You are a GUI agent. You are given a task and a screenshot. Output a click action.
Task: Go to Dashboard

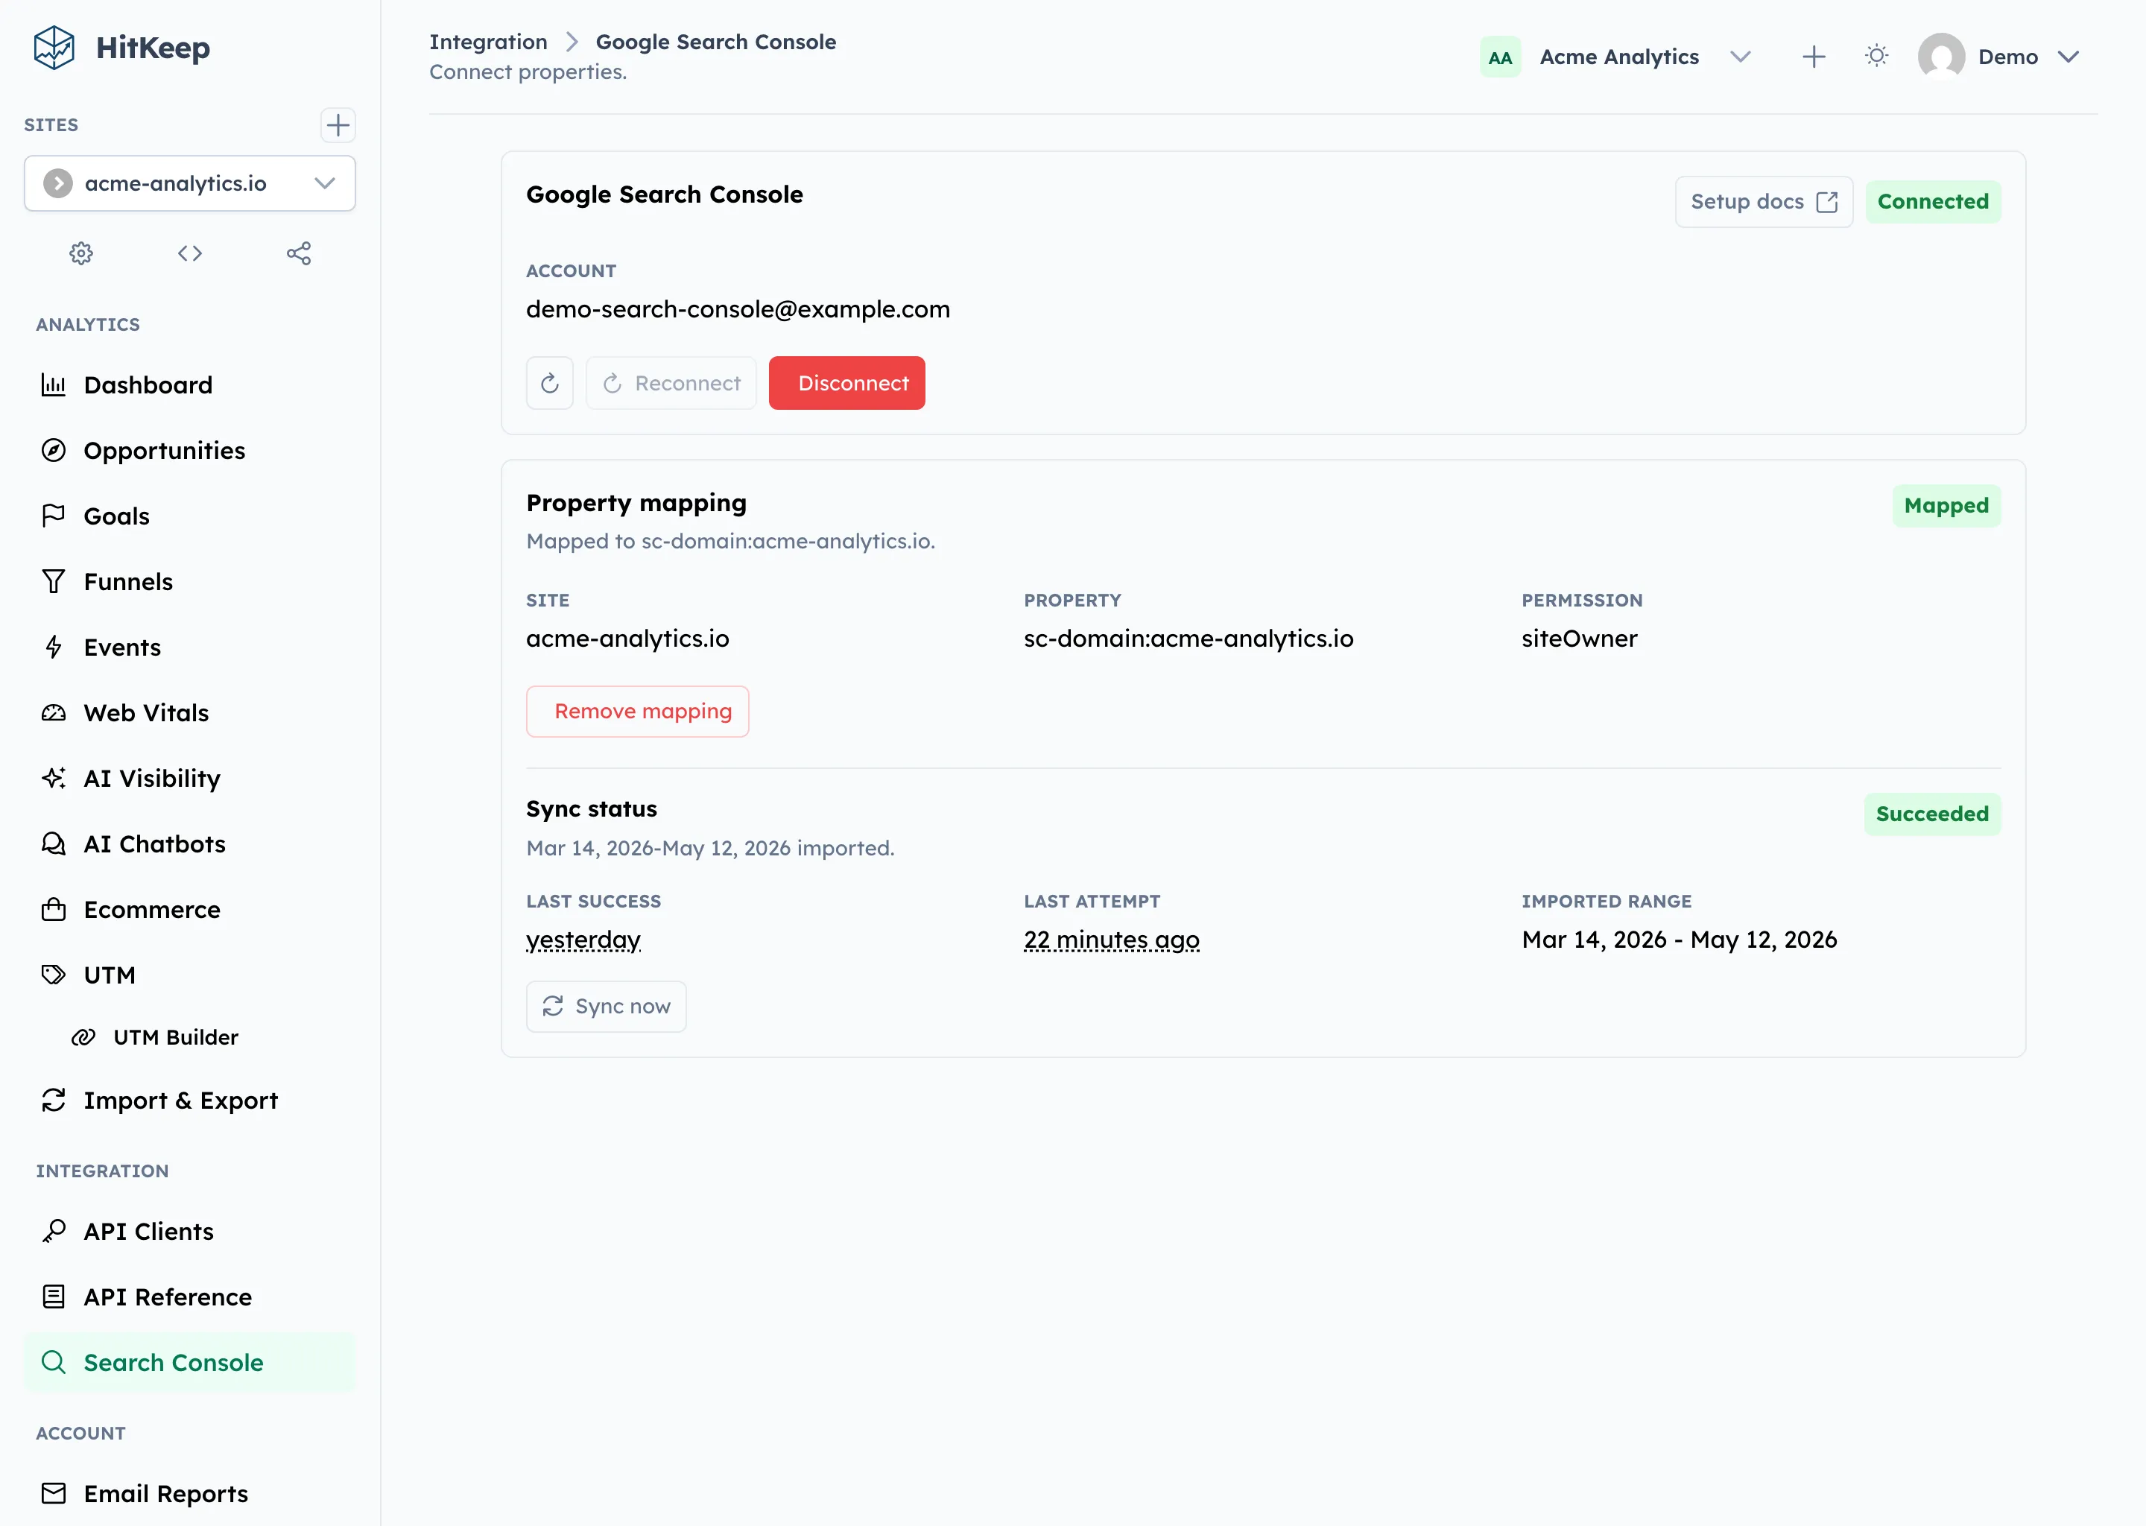pyautogui.click(x=190, y=384)
